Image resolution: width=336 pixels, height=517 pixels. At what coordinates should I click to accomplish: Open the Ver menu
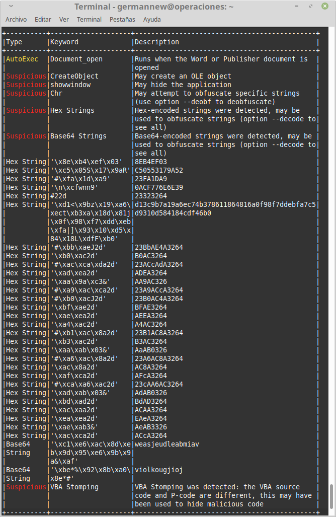[x=64, y=20]
